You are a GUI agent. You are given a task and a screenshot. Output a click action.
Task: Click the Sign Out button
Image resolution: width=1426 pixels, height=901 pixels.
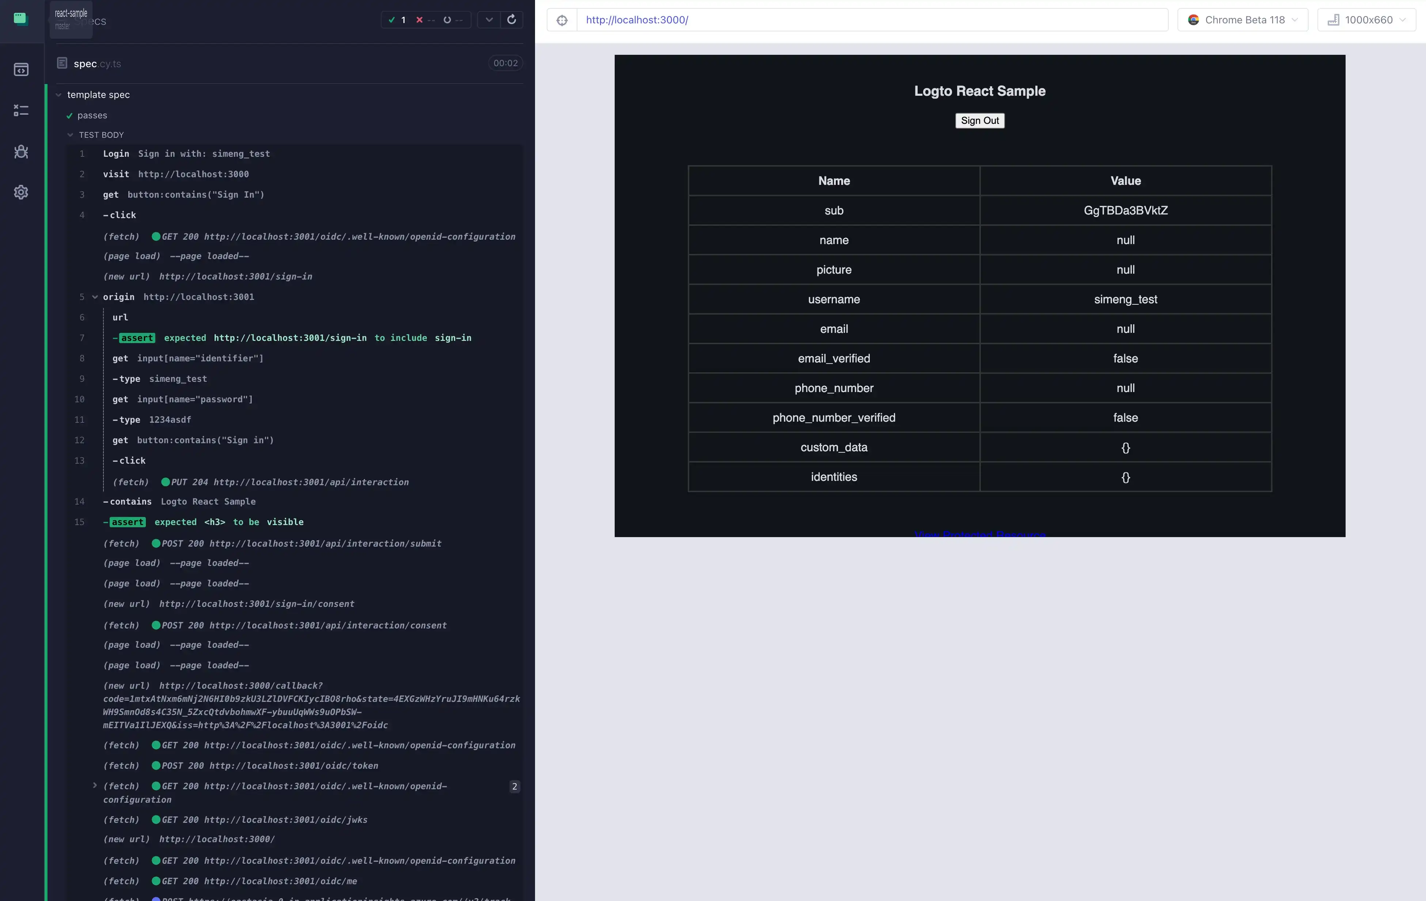pyautogui.click(x=979, y=121)
